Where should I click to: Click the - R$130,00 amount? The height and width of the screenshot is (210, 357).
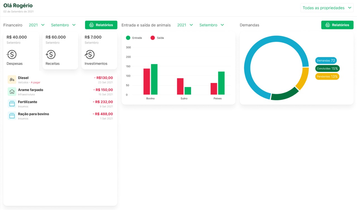coord(103,78)
